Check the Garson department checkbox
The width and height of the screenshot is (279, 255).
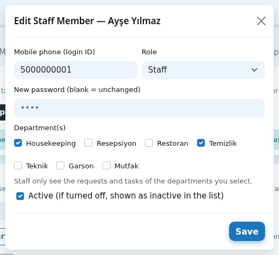tap(61, 166)
